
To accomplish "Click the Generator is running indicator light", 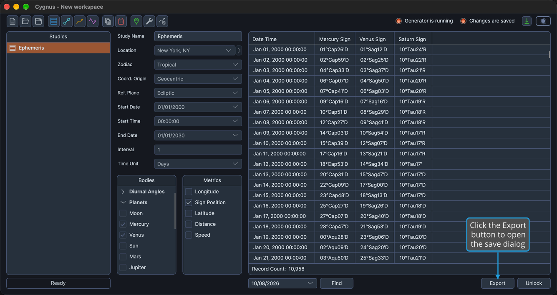I will point(398,21).
